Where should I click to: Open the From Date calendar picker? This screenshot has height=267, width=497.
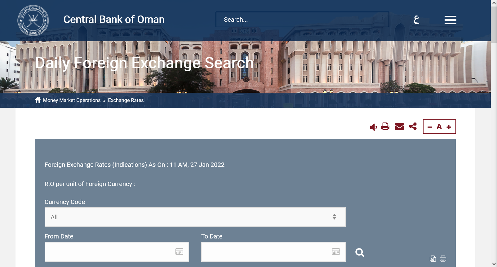point(180,251)
